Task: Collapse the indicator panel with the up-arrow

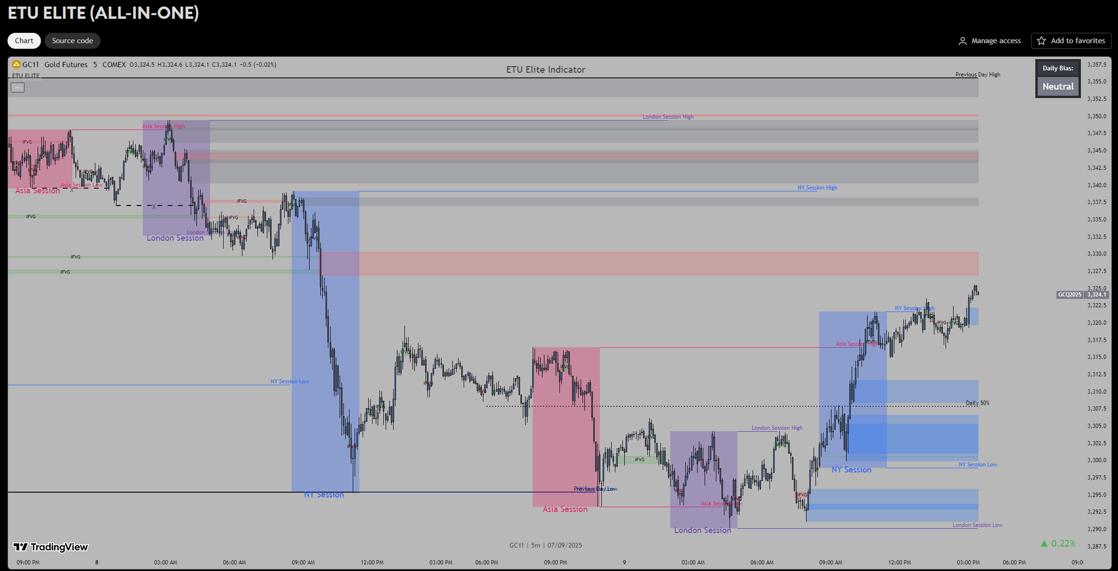Action: tap(17, 87)
